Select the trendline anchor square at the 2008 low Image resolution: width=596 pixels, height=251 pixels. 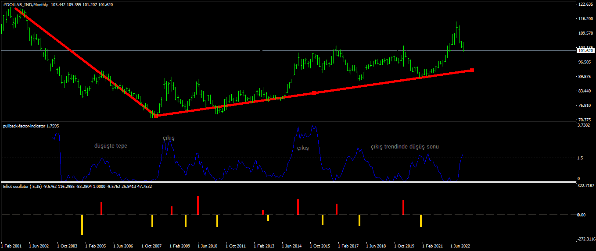156,116
